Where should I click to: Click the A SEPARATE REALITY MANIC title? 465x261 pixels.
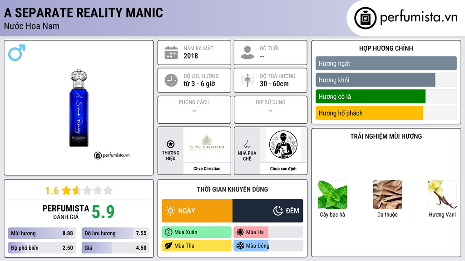point(84,13)
